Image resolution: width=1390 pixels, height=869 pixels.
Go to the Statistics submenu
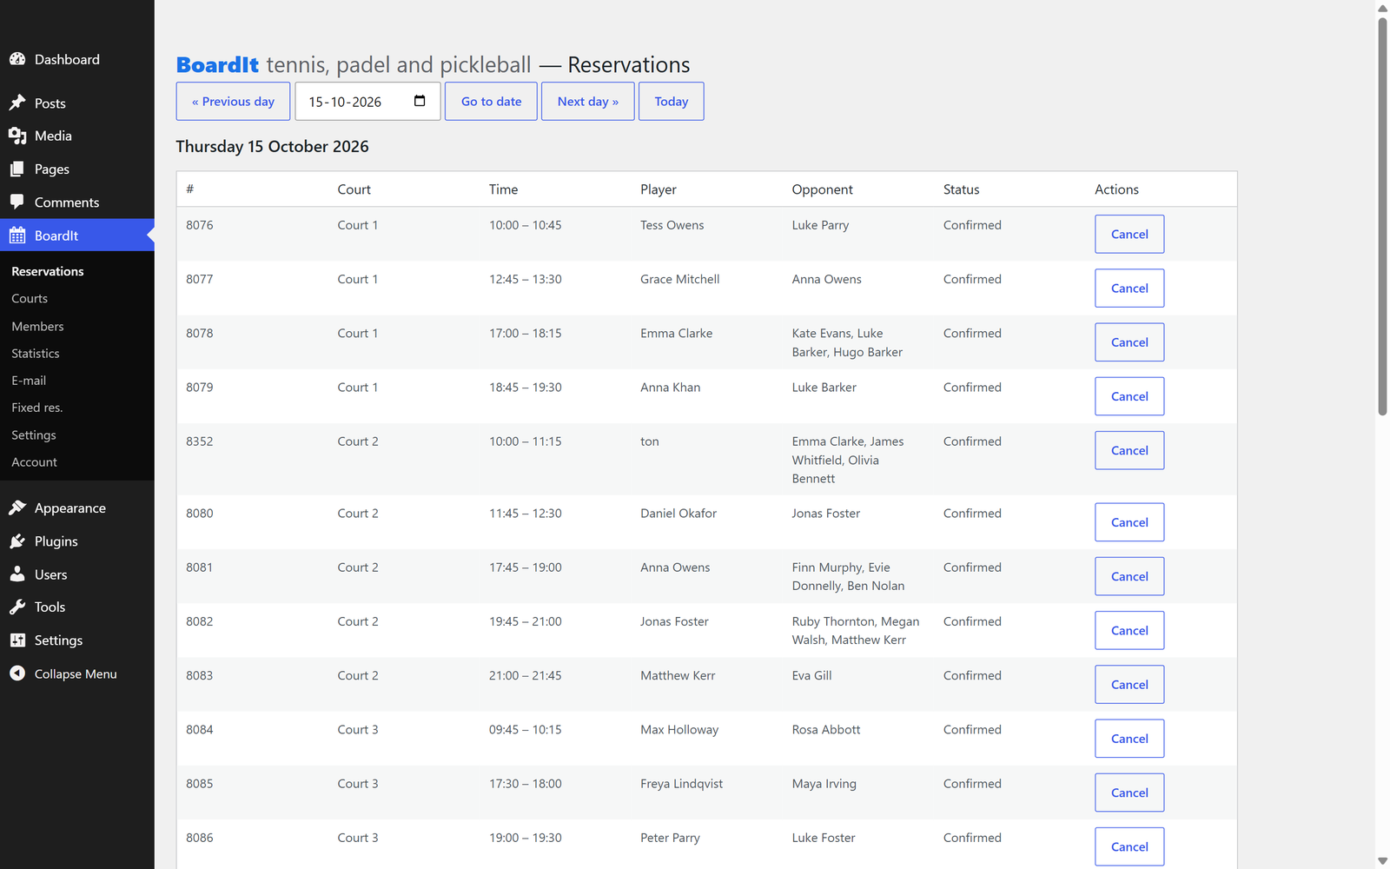[x=36, y=353]
